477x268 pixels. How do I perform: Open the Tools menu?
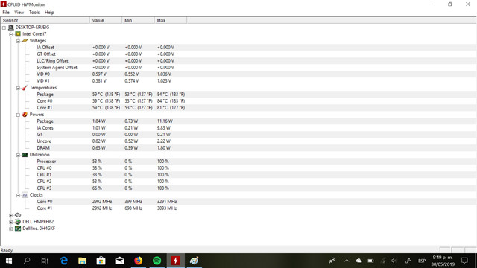(34, 13)
